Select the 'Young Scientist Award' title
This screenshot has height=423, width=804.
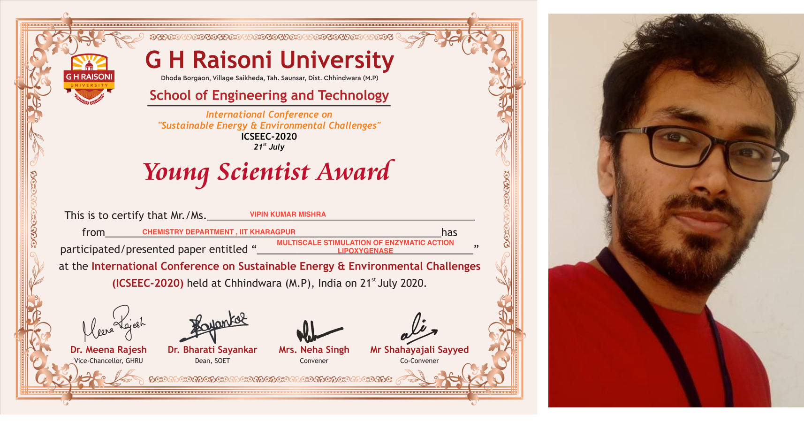[x=267, y=172]
